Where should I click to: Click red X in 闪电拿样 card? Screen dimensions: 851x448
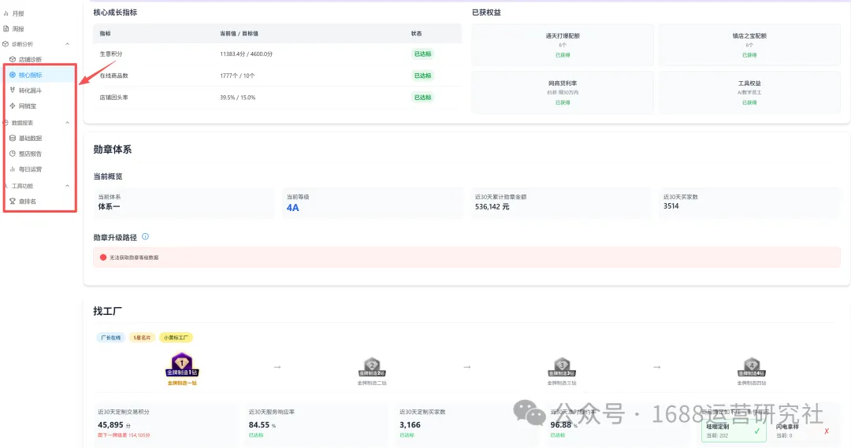click(827, 431)
